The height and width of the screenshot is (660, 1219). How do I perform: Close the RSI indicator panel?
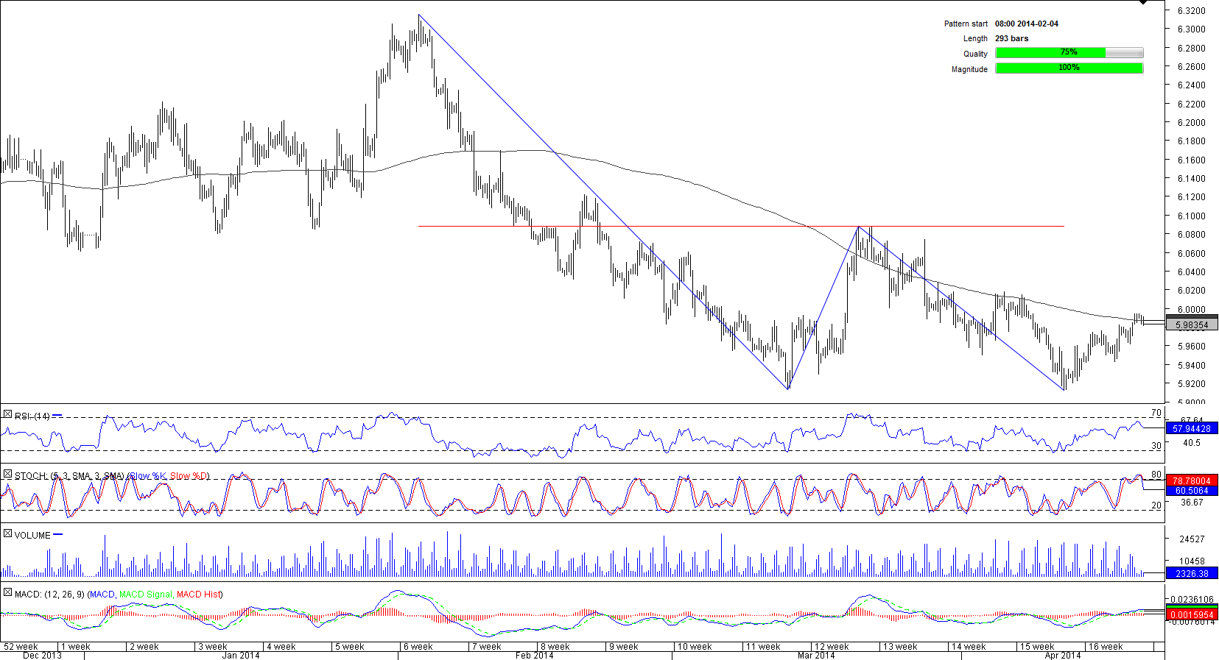pyautogui.click(x=7, y=415)
